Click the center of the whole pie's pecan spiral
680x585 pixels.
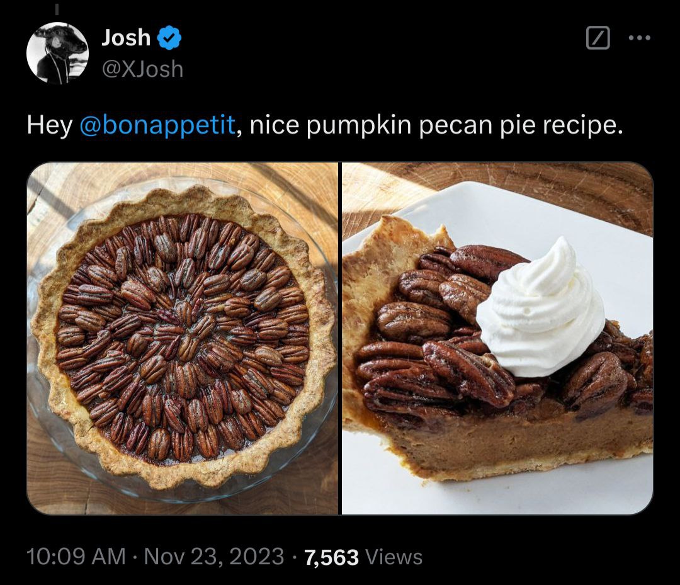pos(183,338)
